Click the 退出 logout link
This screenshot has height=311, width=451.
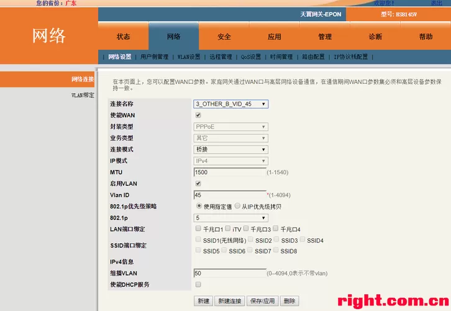click(x=436, y=3)
